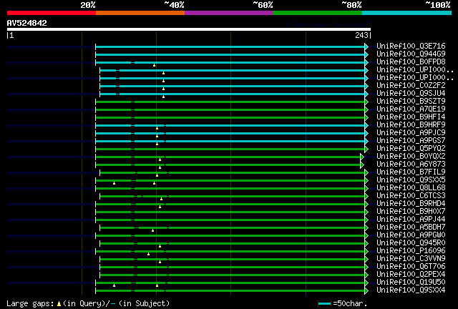
Task: Select the UniRef100_Q6T706 label
Action: (411, 267)
